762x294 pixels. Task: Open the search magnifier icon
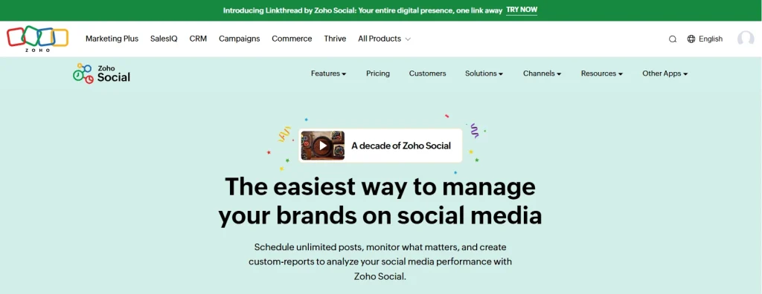pos(673,39)
